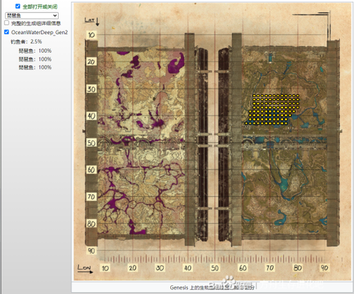Click the latitude 10 marker label
Screen dimensions: 354x294
tap(92, 35)
